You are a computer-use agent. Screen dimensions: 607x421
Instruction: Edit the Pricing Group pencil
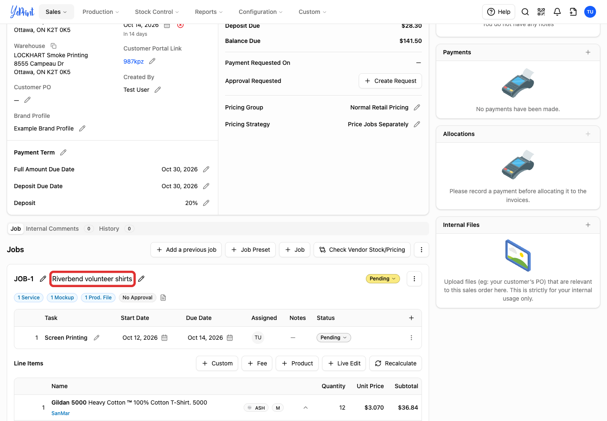pyautogui.click(x=417, y=107)
